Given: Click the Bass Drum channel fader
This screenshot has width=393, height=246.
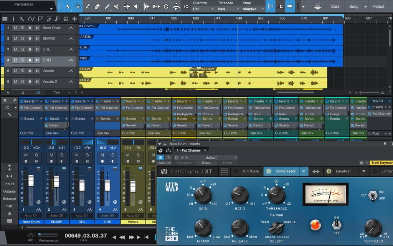Looking at the screenshot, I should click(31, 181).
